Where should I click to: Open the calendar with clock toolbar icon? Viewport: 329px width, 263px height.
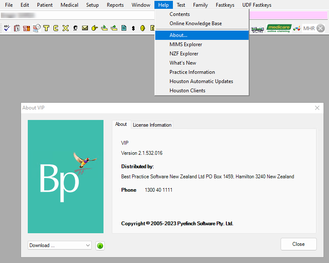pos(37,28)
